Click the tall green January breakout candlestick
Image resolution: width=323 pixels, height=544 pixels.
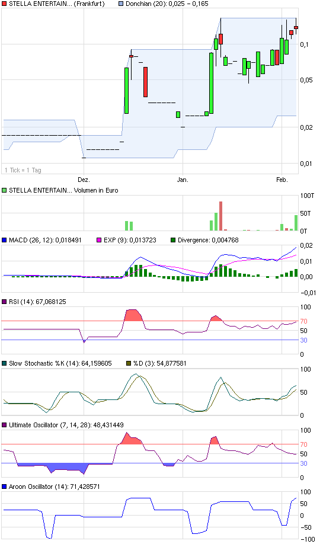pos(212,84)
